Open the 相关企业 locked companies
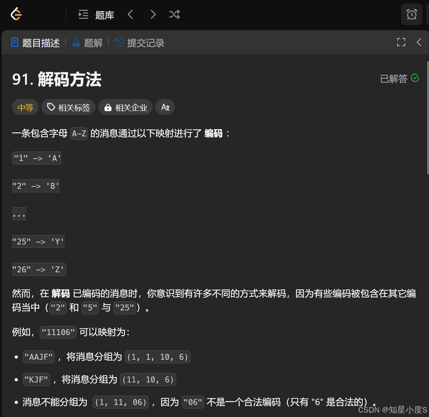The height and width of the screenshot is (417, 429). pyautogui.click(x=125, y=107)
